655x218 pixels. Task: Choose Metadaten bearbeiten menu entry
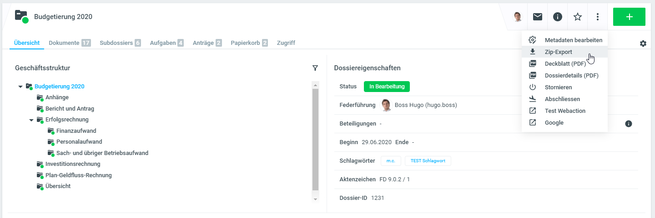point(573,40)
